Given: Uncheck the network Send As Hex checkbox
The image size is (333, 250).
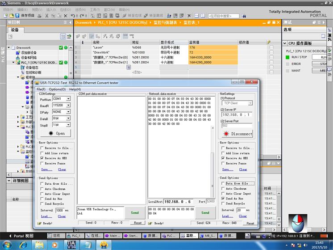Looking at the screenshot, I should coord(223,199).
